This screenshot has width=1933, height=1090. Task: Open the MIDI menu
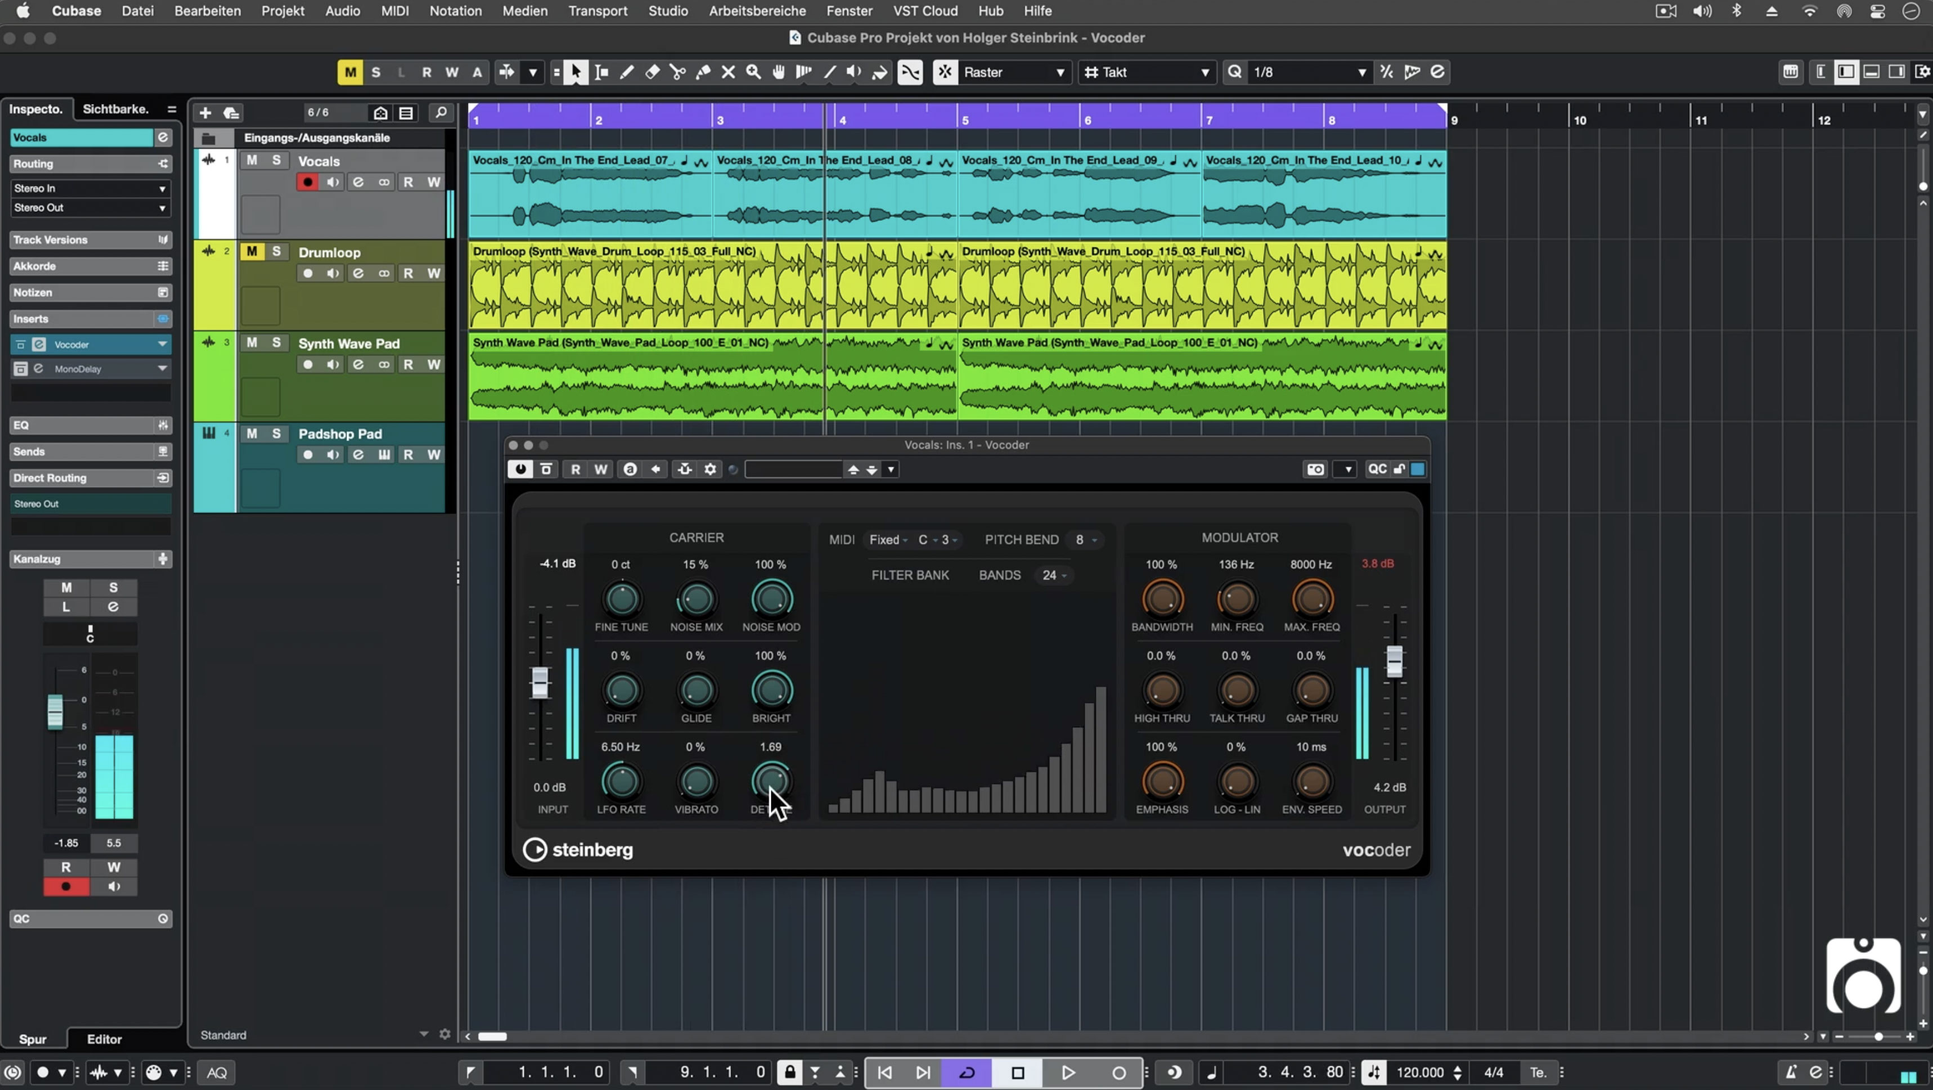[x=395, y=11]
